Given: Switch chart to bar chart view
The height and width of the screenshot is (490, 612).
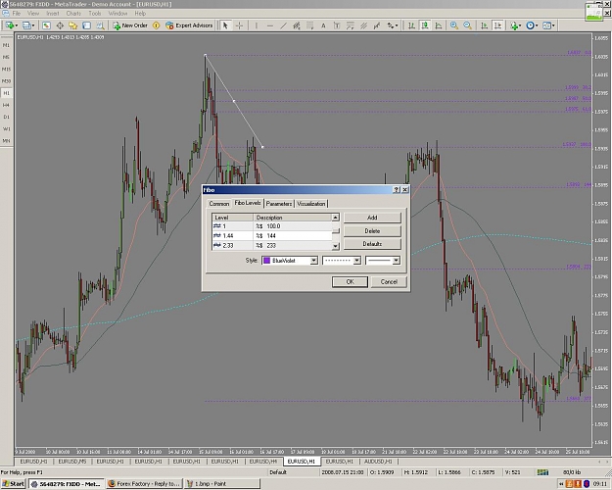Looking at the screenshot, I should pos(411,25).
